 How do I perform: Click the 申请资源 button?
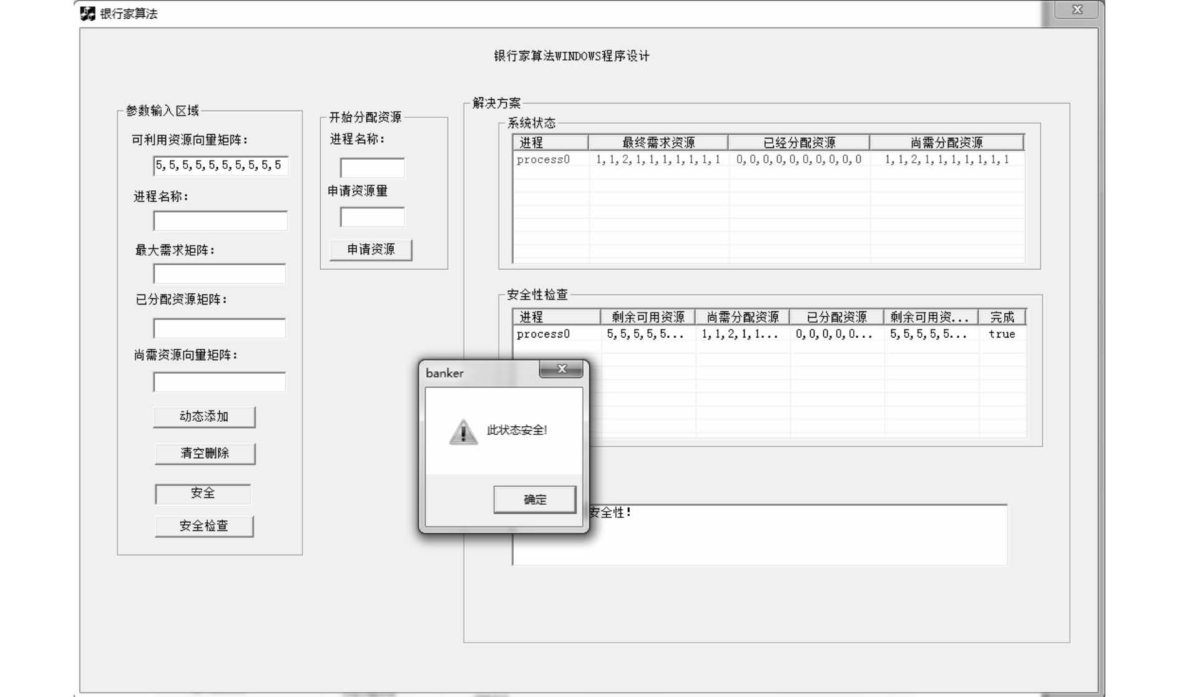click(x=371, y=250)
